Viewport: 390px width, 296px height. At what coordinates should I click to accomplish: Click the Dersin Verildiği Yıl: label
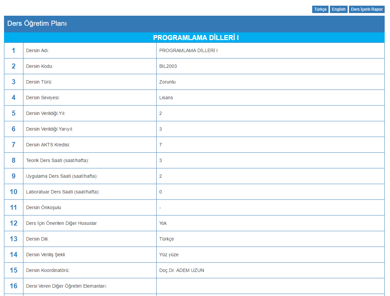[45, 113]
